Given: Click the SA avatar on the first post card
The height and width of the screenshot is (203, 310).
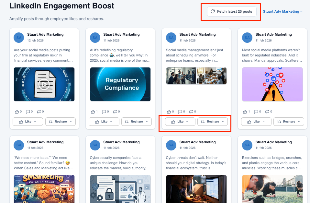Looking at the screenshot, I should (x=19, y=38).
